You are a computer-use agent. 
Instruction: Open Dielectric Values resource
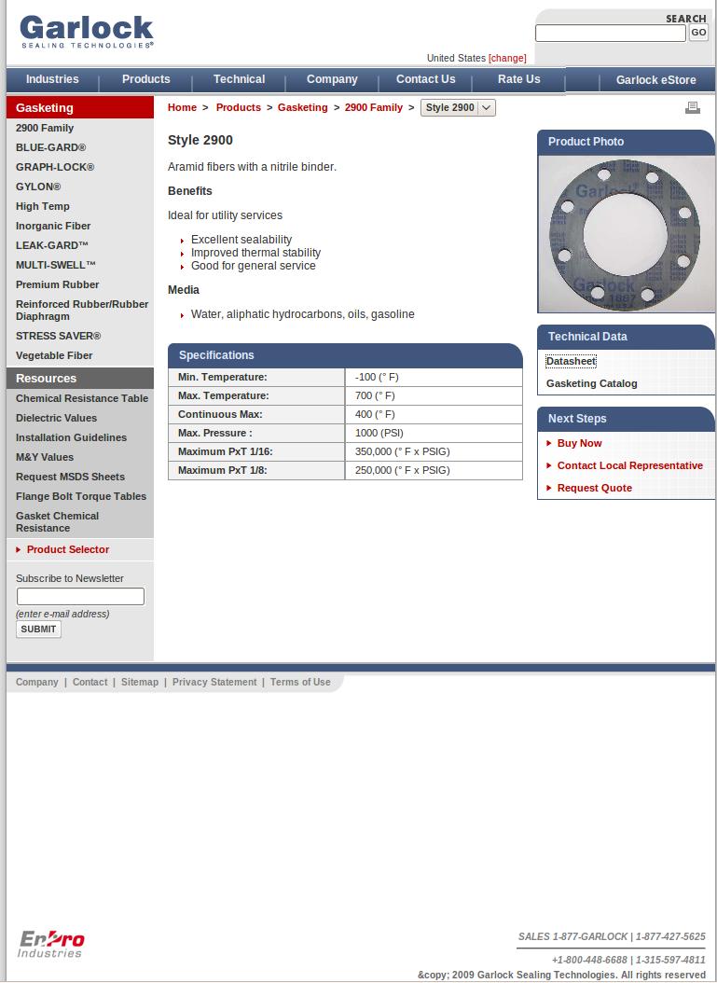coord(56,418)
